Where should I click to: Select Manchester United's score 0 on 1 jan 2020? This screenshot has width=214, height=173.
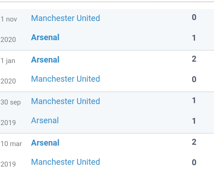point(194,79)
